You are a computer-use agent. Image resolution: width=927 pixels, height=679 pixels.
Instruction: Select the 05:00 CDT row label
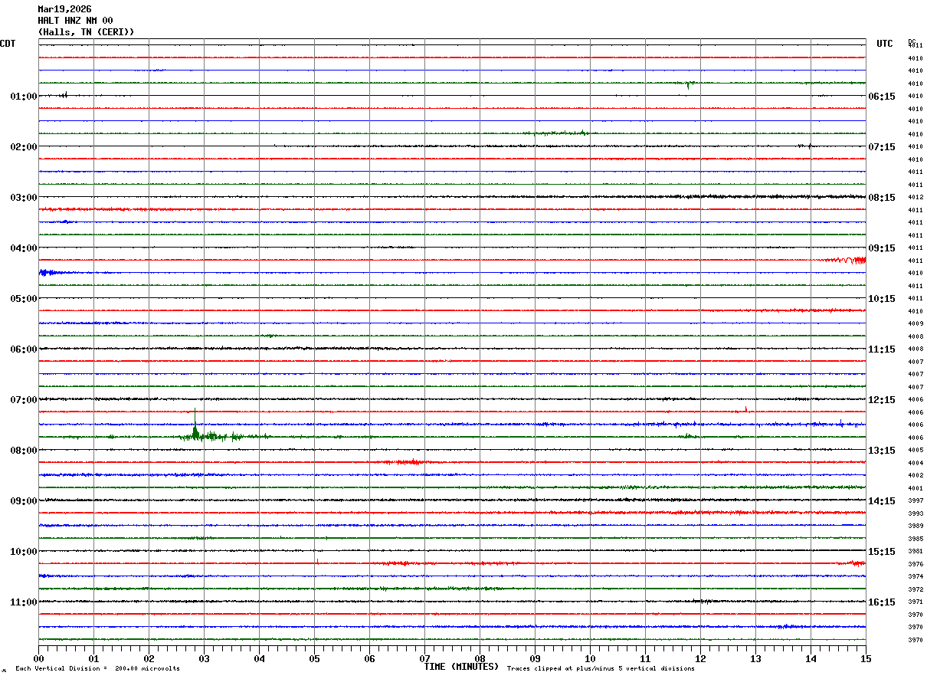pyautogui.click(x=24, y=299)
